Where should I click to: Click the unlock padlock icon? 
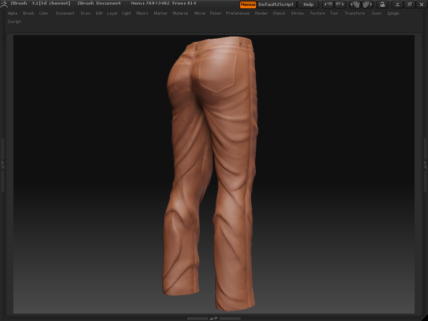(x=382, y=4)
